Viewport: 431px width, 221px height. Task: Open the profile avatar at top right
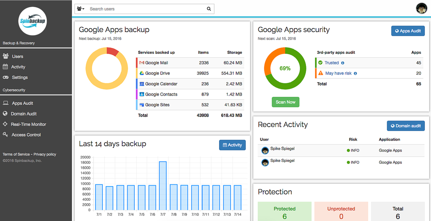(421, 8)
